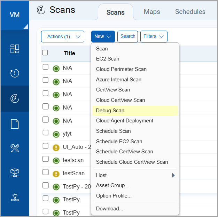The image size is (218, 217).
Task: Toggle the select-all checkbox next to Title
Action: 45,53
